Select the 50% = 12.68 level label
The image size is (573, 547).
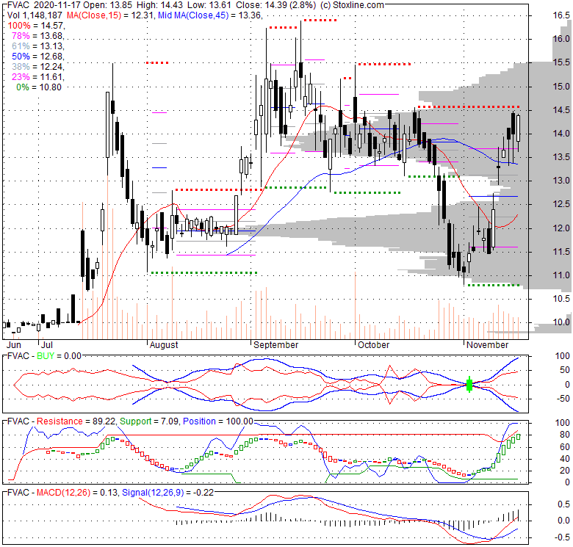click(x=37, y=57)
